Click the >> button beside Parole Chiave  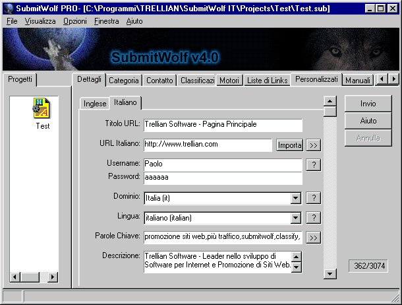[314, 238]
